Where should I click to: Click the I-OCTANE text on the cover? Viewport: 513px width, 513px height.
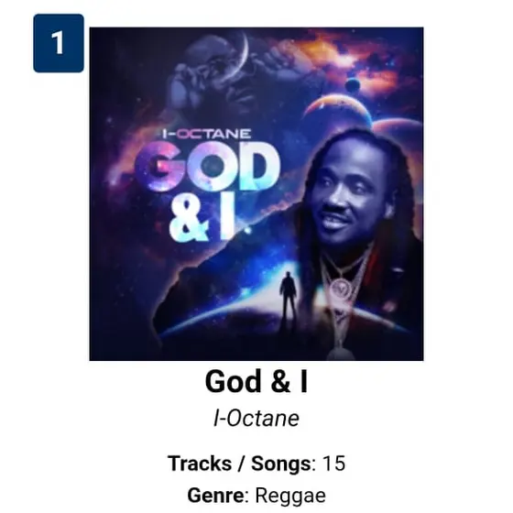pyautogui.click(x=207, y=134)
